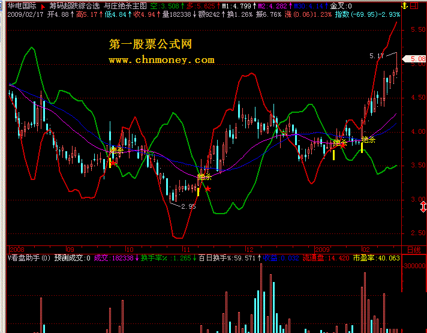The width and height of the screenshot is (427, 333).
Task: Click the 5.17 high price label
Action: (x=377, y=56)
